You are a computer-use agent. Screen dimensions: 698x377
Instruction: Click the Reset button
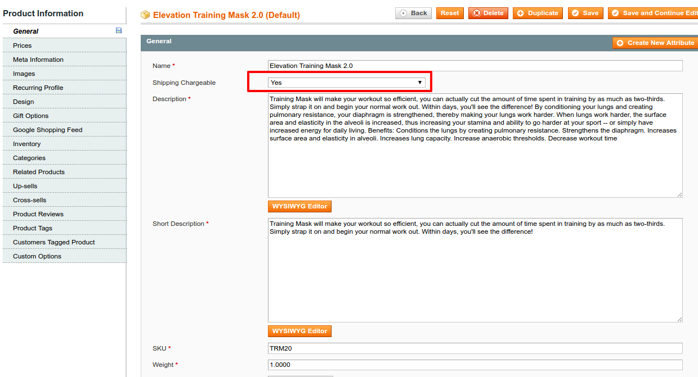point(450,13)
